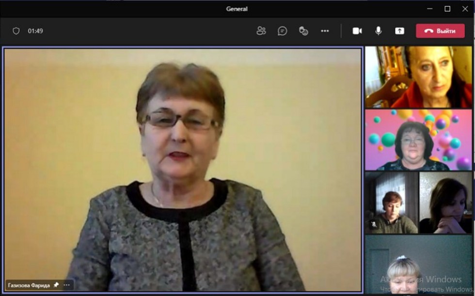Select bottom thumbnail of blonde woman
This screenshot has height=296, width=475.
tap(418, 265)
